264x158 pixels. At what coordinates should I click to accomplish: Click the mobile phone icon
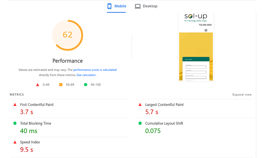(109, 6)
